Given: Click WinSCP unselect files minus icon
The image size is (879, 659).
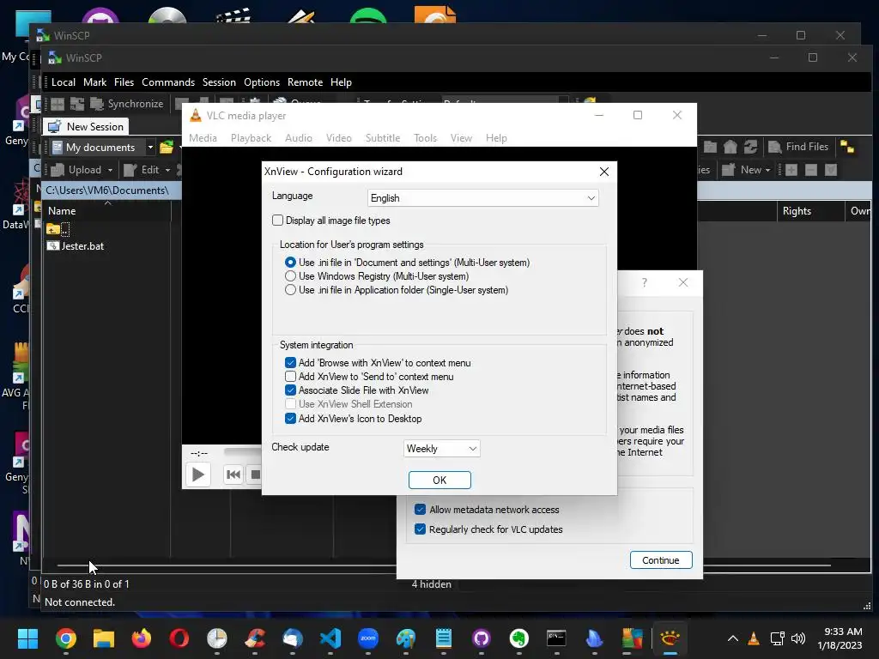Looking at the screenshot, I should [x=810, y=170].
